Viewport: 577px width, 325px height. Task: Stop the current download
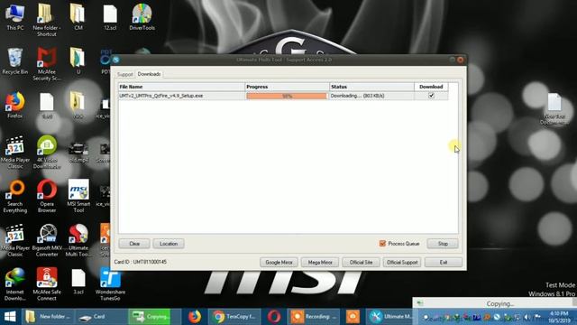(x=443, y=244)
